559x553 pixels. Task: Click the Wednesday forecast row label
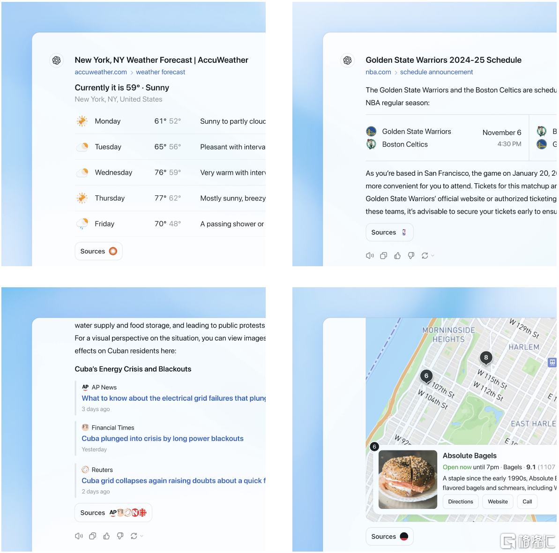pos(113,172)
